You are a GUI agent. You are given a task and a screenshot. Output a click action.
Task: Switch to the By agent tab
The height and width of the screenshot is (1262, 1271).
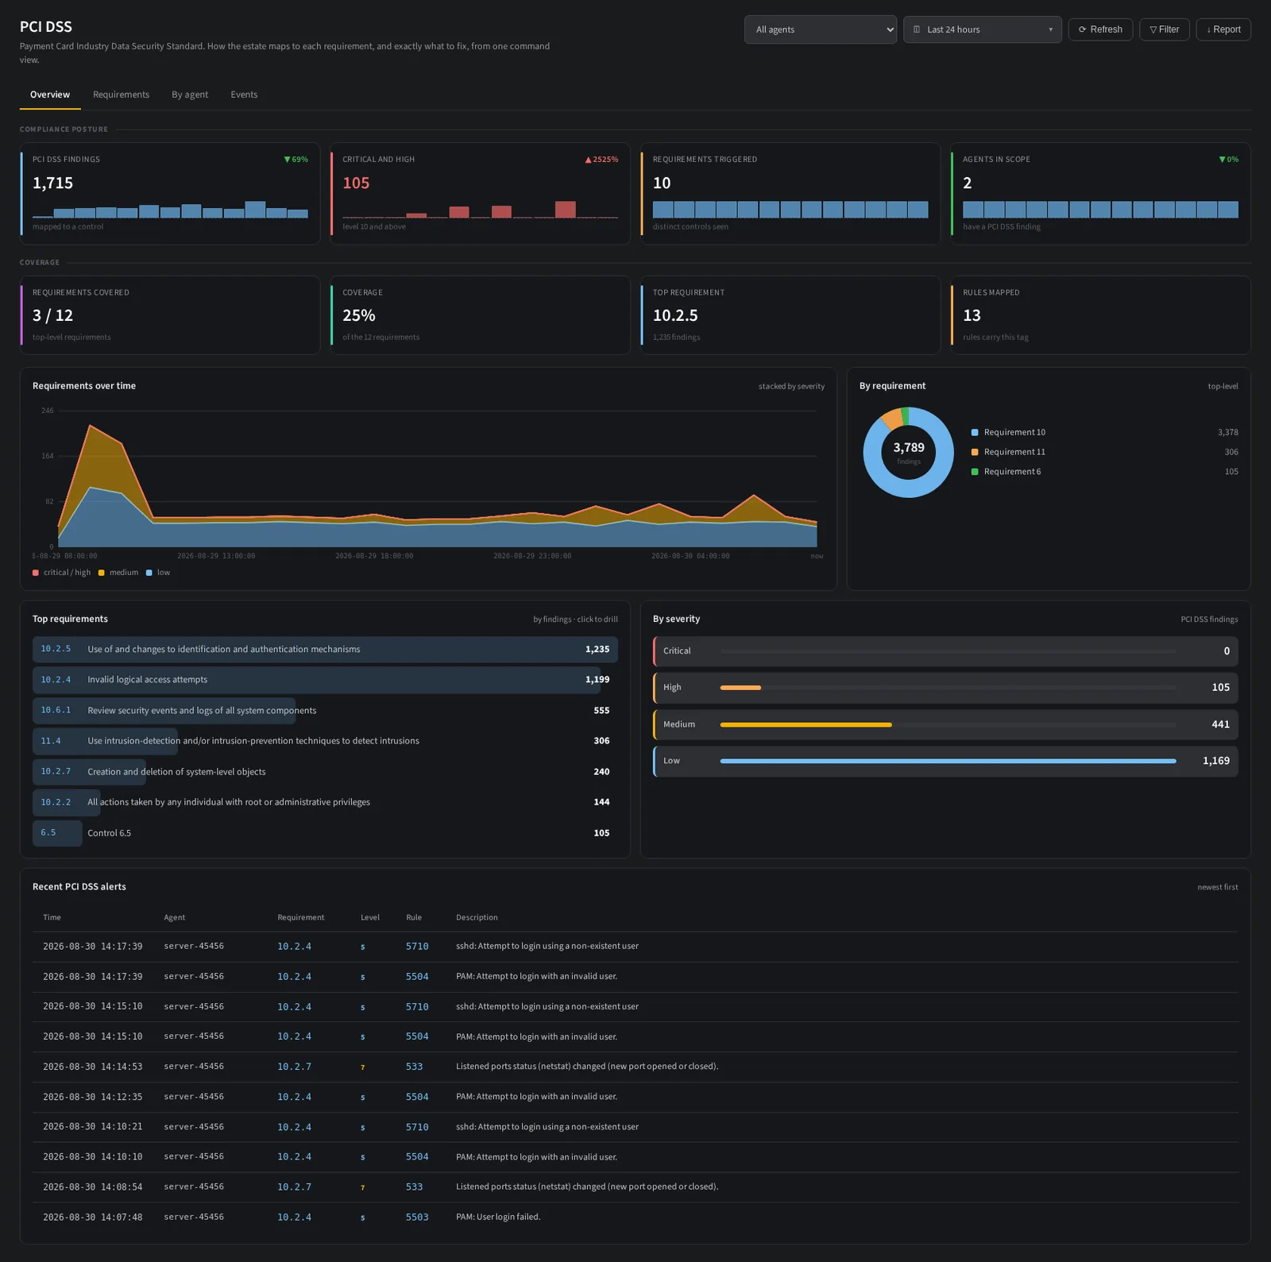tap(190, 95)
